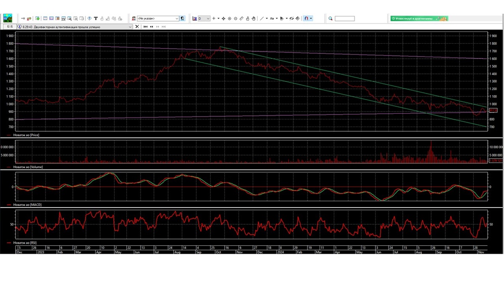This screenshot has width=504, height=283.
Task: Click the search input field
Action: pos(344,18)
